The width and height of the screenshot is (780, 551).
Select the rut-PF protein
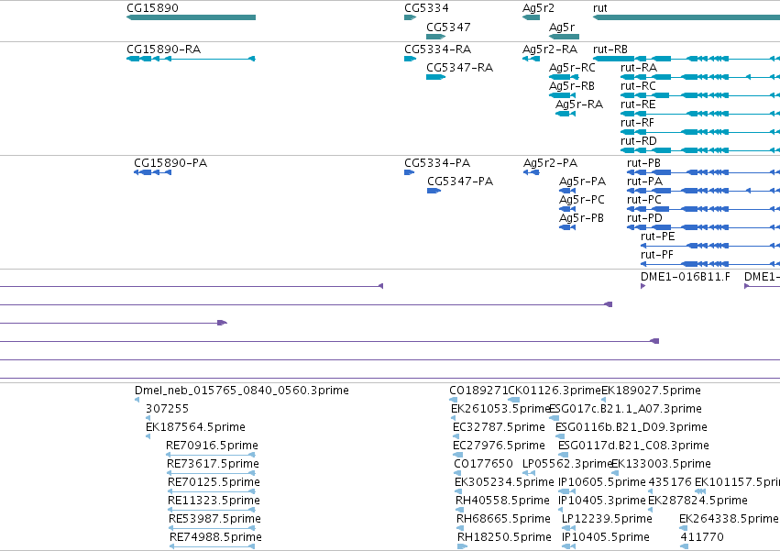click(710, 264)
